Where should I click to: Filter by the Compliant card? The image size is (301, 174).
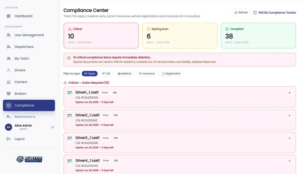pos(258,35)
